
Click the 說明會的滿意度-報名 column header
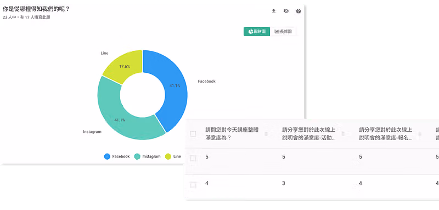(x=386, y=133)
